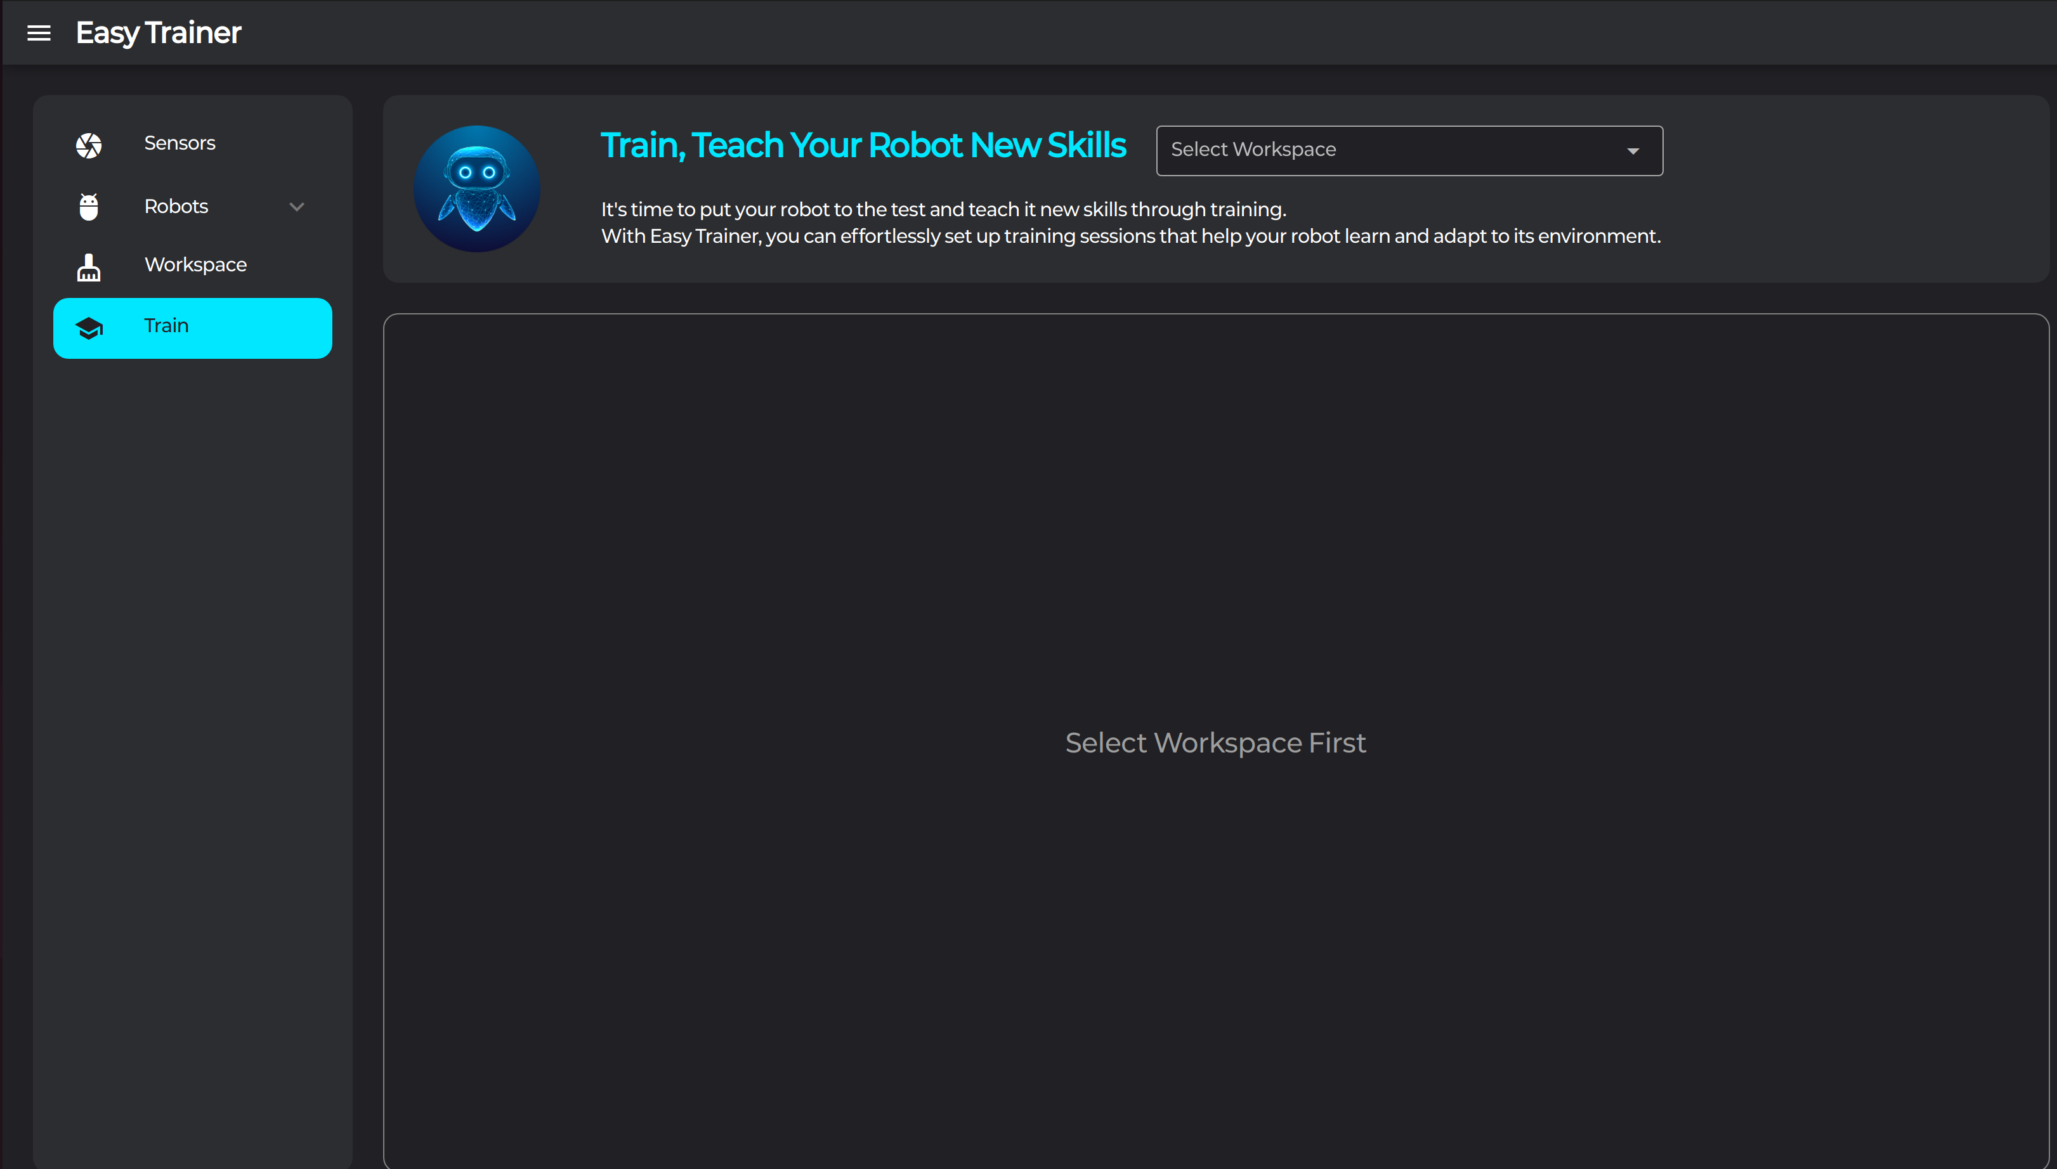Open the hamburger menu icon
This screenshot has height=1169, width=2057.
[x=39, y=33]
